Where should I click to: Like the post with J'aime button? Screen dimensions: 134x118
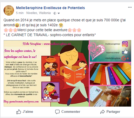click(25, 112)
